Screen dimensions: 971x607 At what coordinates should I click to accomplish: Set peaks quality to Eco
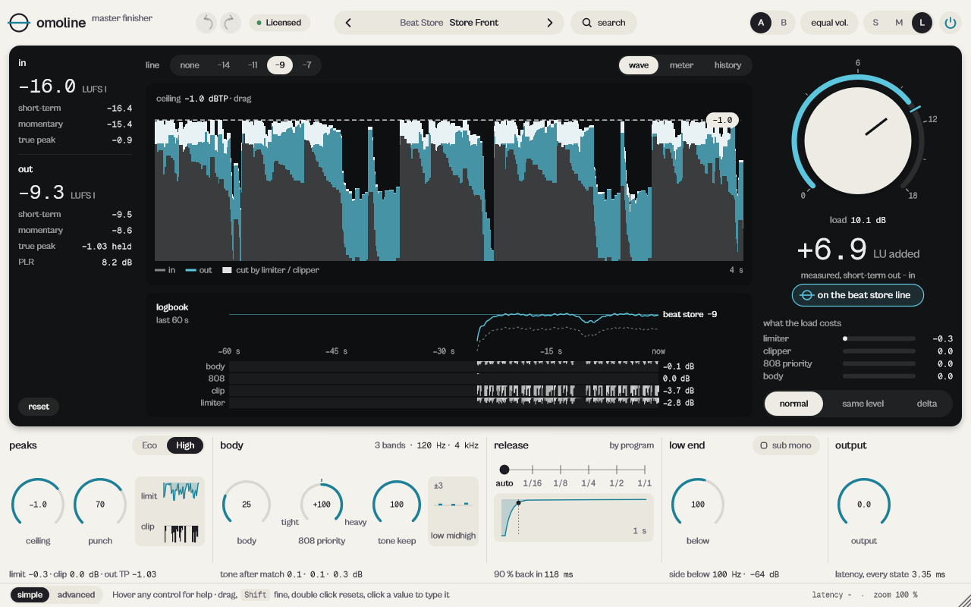tap(149, 445)
